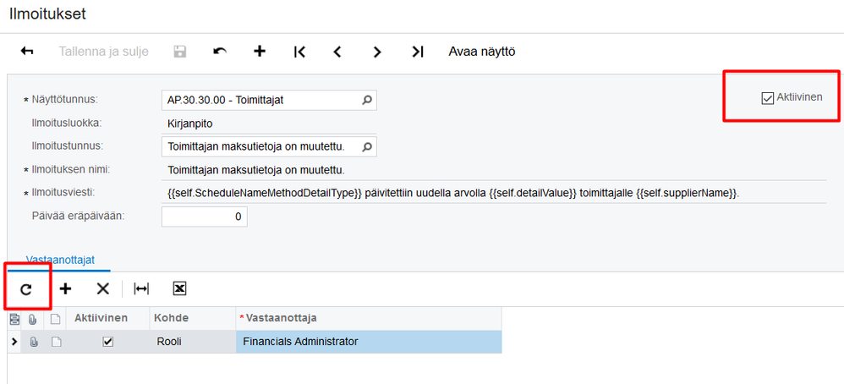Switch to the Vastaanottajat tab
Screen dimensions: 844x384
point(60,260)
